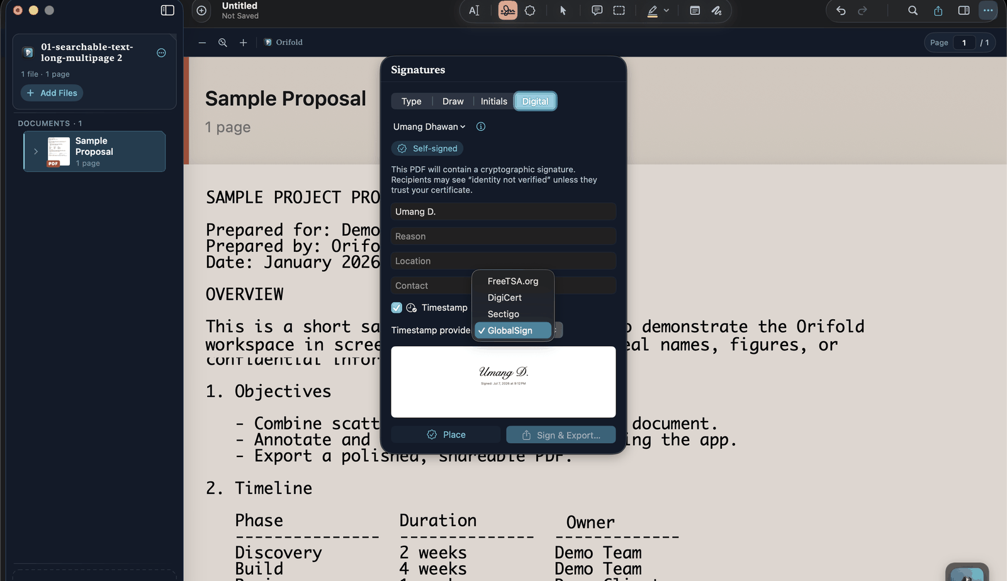The height and width of the screenshot is (581, 1007).
Task: Switch to the Type signature tab
Action: click(412, 101)
